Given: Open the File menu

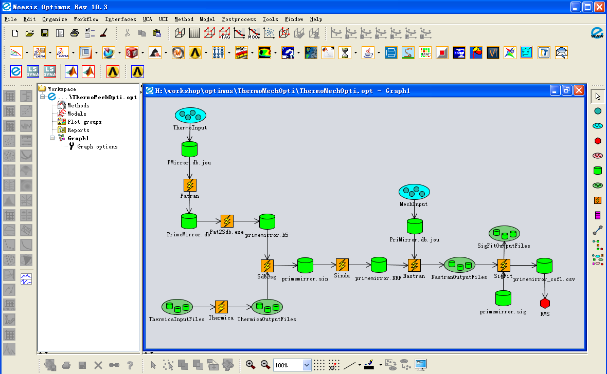Looking at the screenshot, I should point(10,20).
